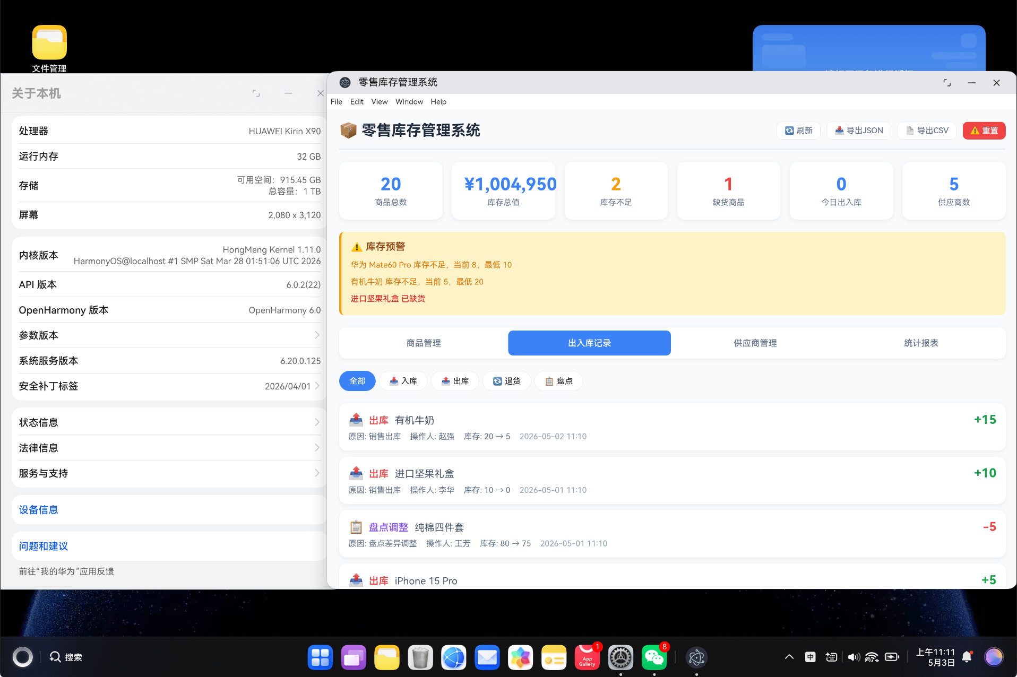This screenshot has width=1017, height=677.
Task: Export data with 导出CSV button
Action: click(x=927, y=131)
